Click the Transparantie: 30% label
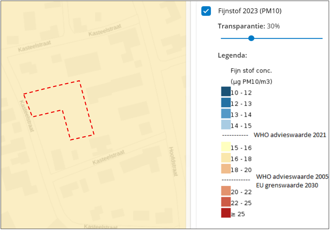 pyautogui.click(x=249, y=26)
